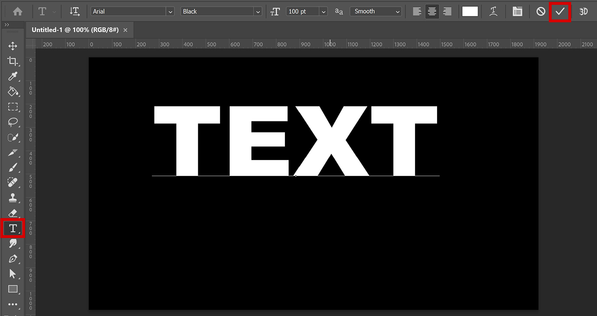Select right text alignment
Image resolution: width=597 pixels, height=316 pixels.
click(447, 11)
